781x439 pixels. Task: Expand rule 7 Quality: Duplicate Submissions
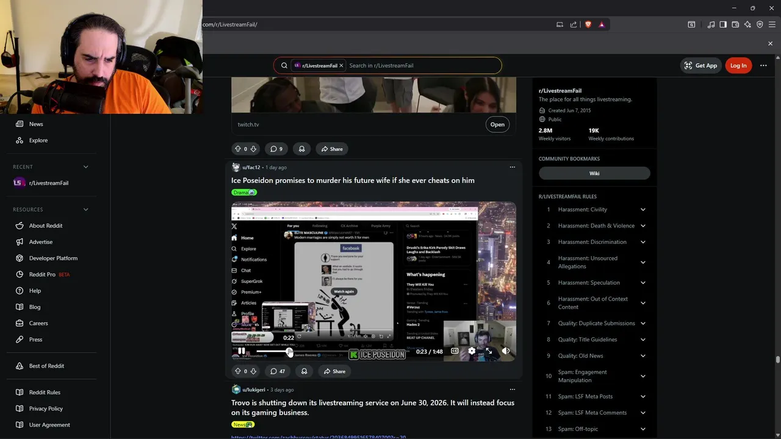click(x=642, y=323)
